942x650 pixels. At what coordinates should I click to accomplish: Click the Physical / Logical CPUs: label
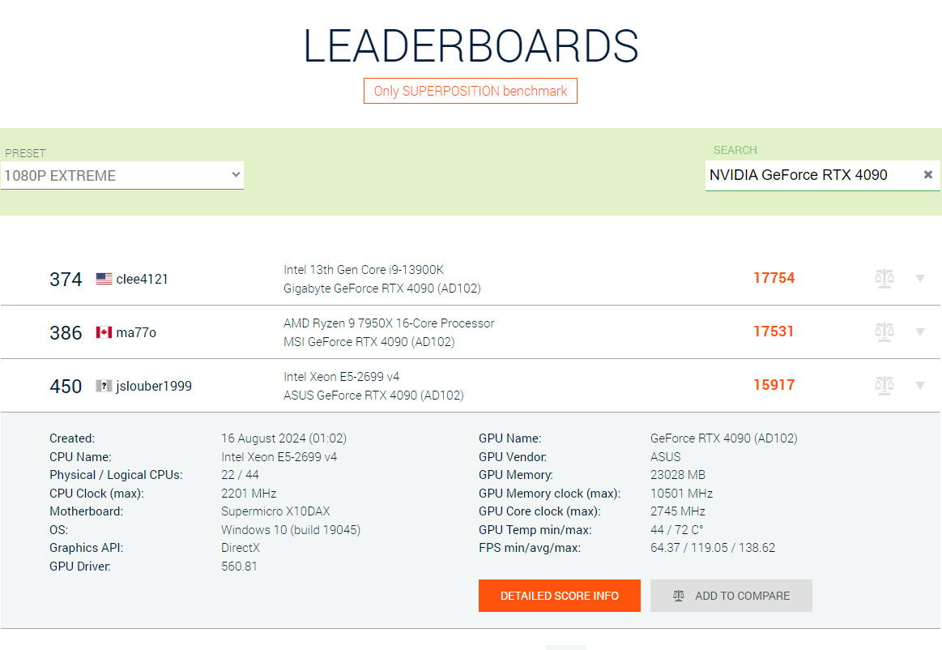point(116,475)
